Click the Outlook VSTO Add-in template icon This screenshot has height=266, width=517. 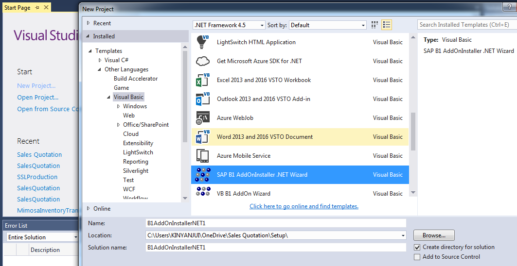click(202, 99)
